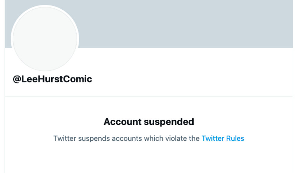This screenshot has width=296, height=173.
Task: Open the Twitter Rules link
Action: (223, 138)
